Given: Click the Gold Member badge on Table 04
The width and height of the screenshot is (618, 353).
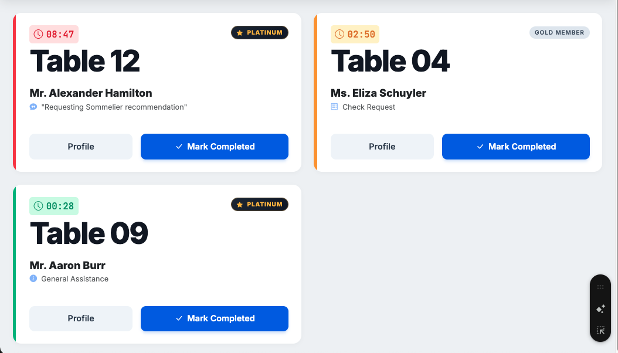Looking at the screenshot, I should (559, 33).
